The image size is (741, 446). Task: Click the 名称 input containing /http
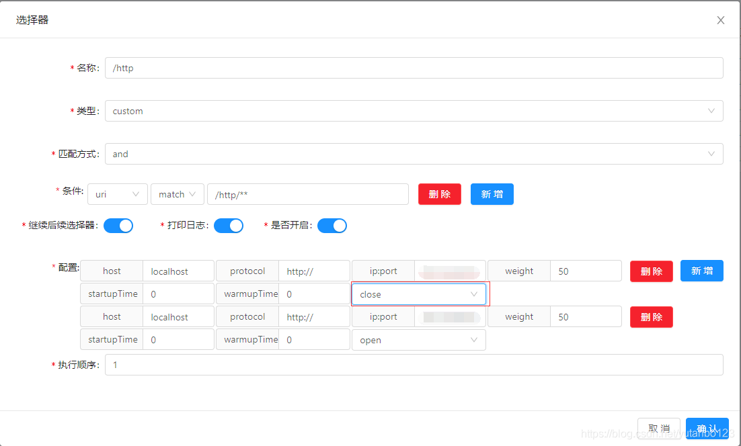point(414,68)
